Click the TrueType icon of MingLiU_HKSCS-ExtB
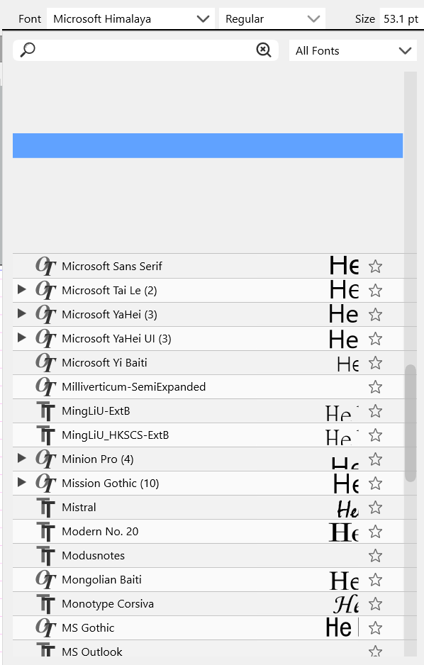Viewport: 424px width, 665px height. [x=45, y=435]
